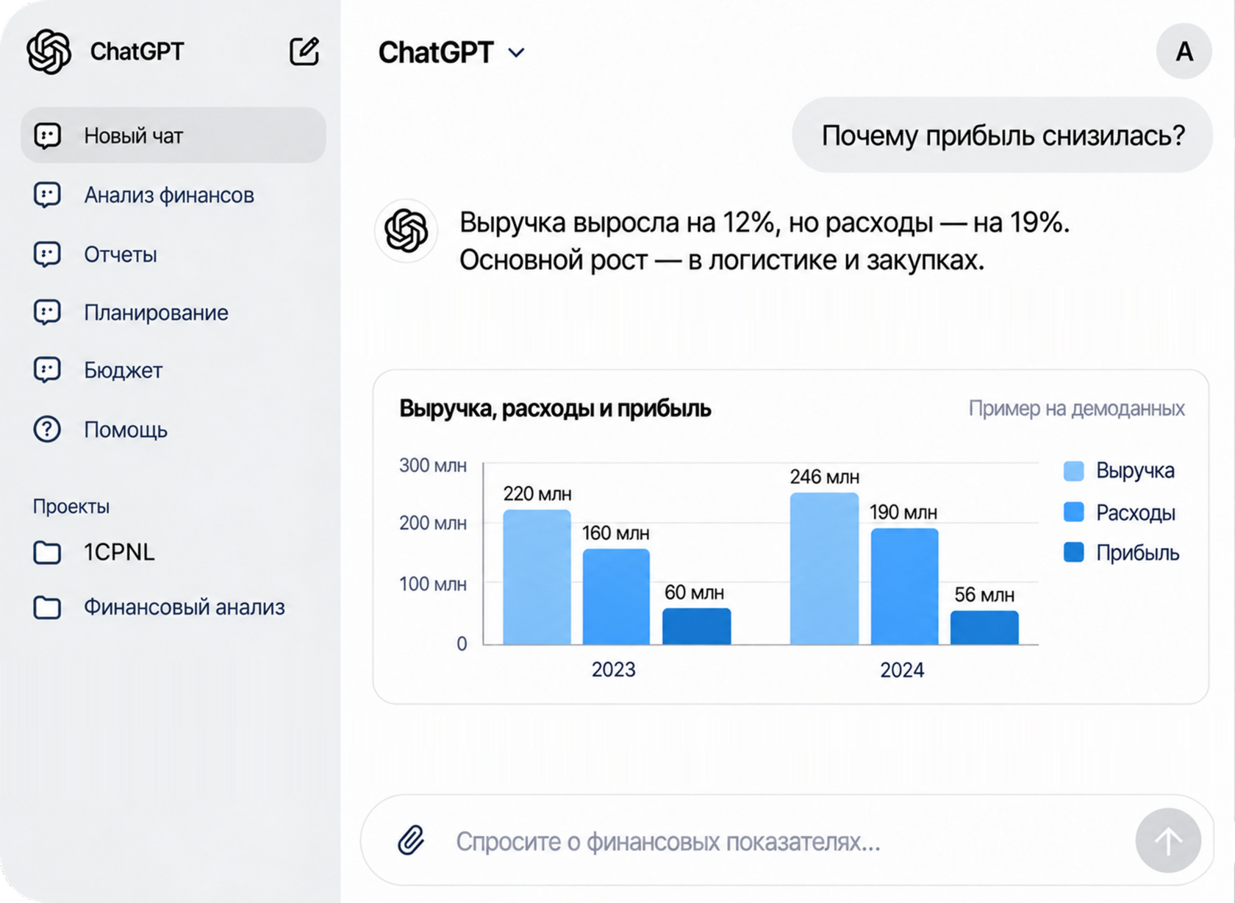This screenshot has height=903, width=1235.
Task: Click the chat bubble icon beside Новый чат
Action: (x=47, y=135)
